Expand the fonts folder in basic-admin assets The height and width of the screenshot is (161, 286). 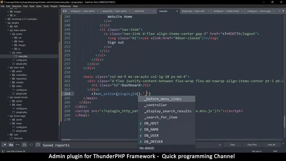[x=13, y=42]
